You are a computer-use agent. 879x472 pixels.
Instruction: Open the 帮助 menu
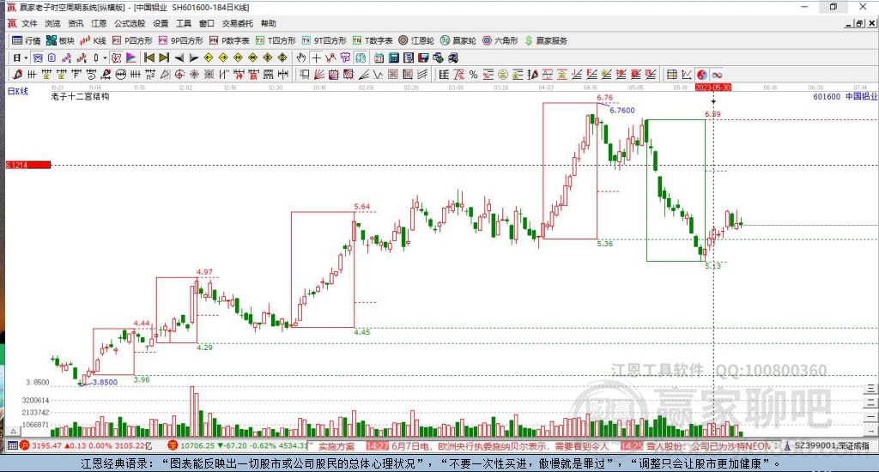268,23
